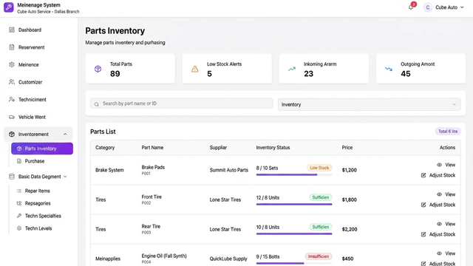Click the Outgoing Amont 45 card

pyautogui.click(x=421, y=69)
